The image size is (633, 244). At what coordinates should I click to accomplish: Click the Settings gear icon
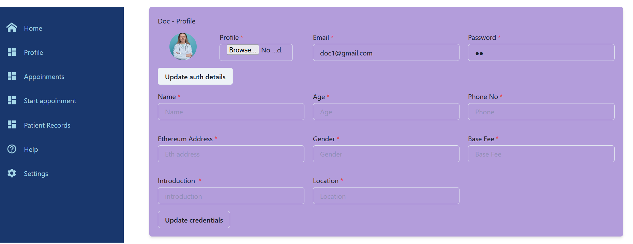pyautogui.click(x=12, y=173)
